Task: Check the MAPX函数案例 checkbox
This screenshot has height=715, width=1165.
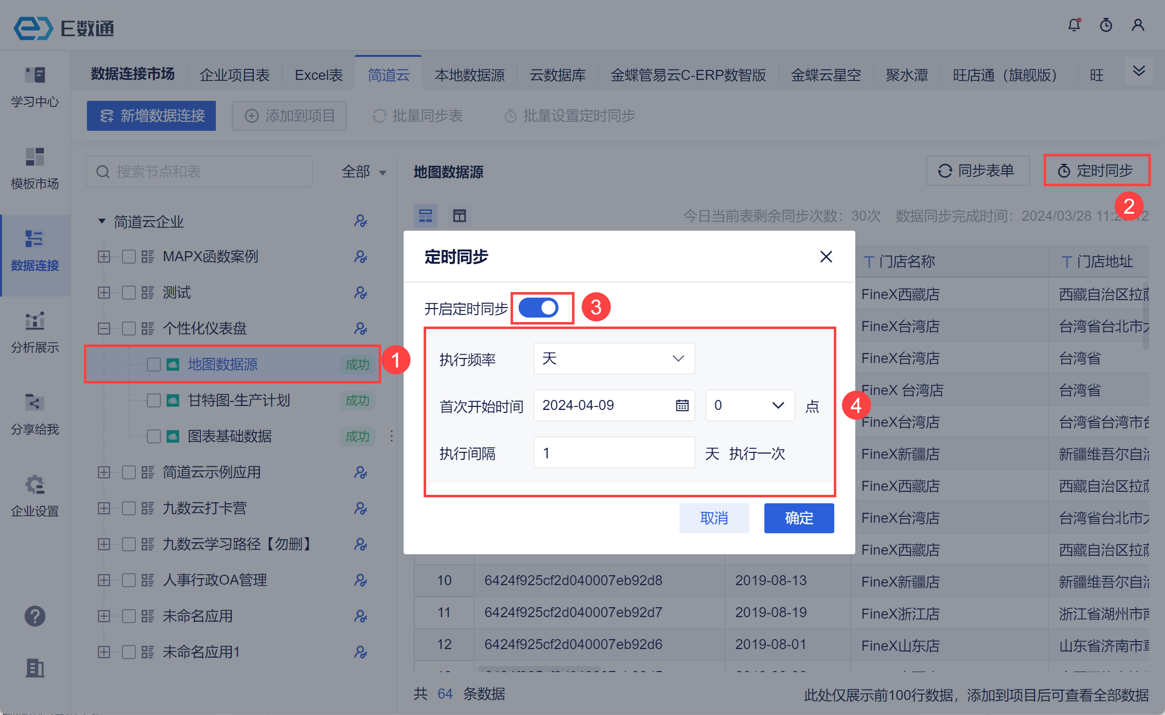Action: point(129,257)
